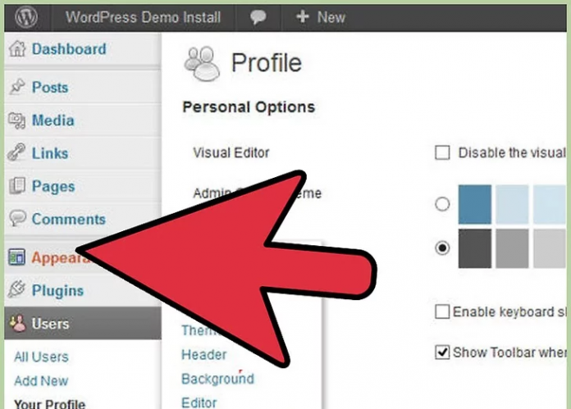Click the WordPress logo icon
The image size is (571, 409).
point(25,17)
